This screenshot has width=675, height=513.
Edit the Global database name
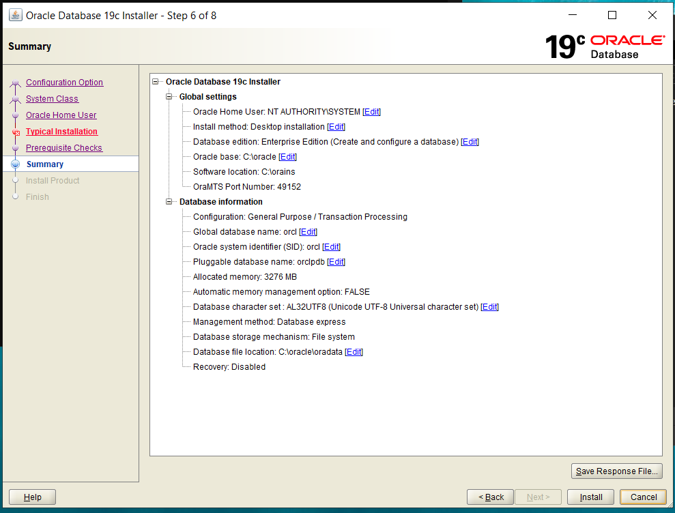point(308,232)
